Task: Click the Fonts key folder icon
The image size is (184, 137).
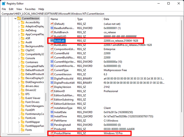Action: click(22, 130)
